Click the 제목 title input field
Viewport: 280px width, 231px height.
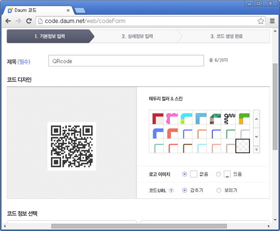[126, 61]
